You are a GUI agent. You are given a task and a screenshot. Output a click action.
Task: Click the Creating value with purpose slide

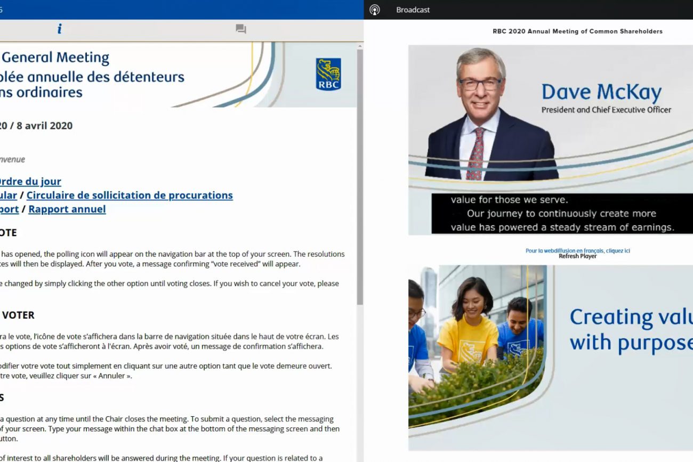pos(551,358)
